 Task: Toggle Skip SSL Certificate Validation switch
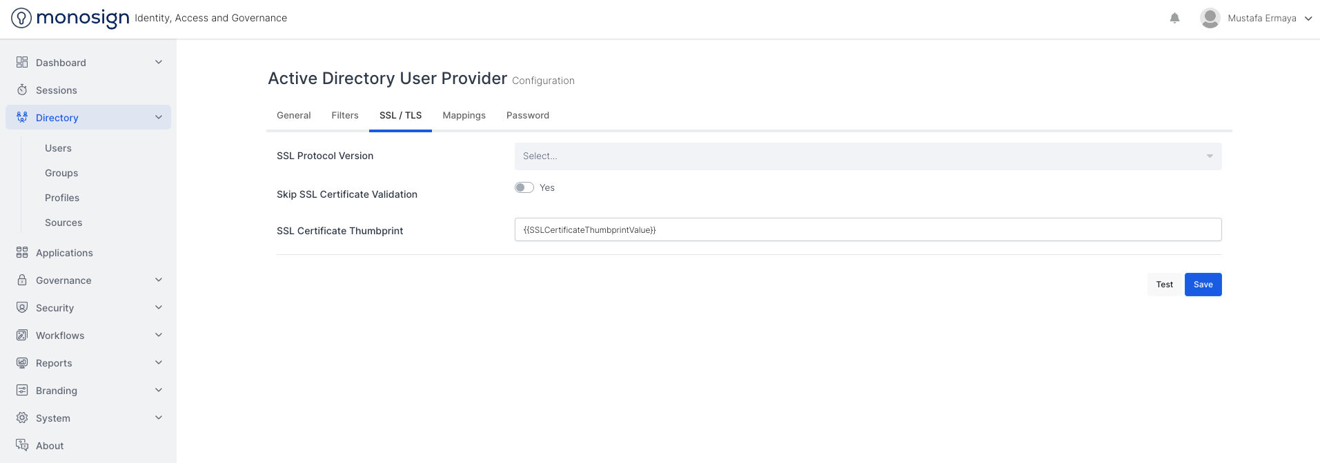(x=524, y=187)
